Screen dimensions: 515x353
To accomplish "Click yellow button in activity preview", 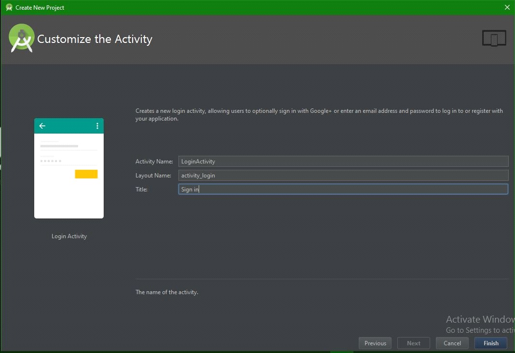I will click(x=86, y=174).
